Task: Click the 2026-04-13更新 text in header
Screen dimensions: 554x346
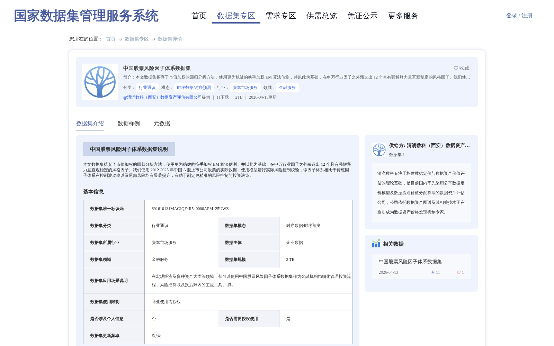Action: tap(263, 97)
